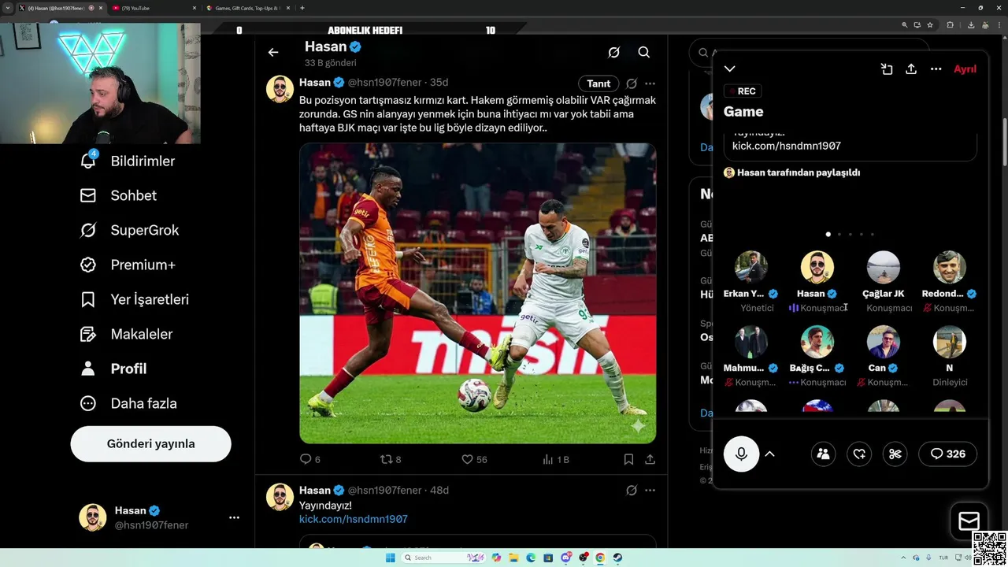
Task: Click Gönderi yayınla button
Action: [x=150, y=443]
